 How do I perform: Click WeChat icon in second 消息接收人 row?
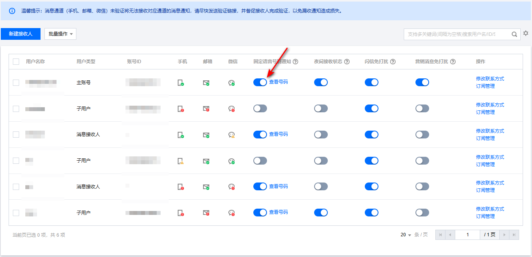(232, 187)
